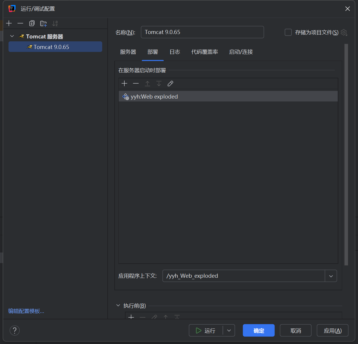This screenshot has width=358, height=344.
Task: Collapse the 执行前 section
Action: [x=118, y=305]
